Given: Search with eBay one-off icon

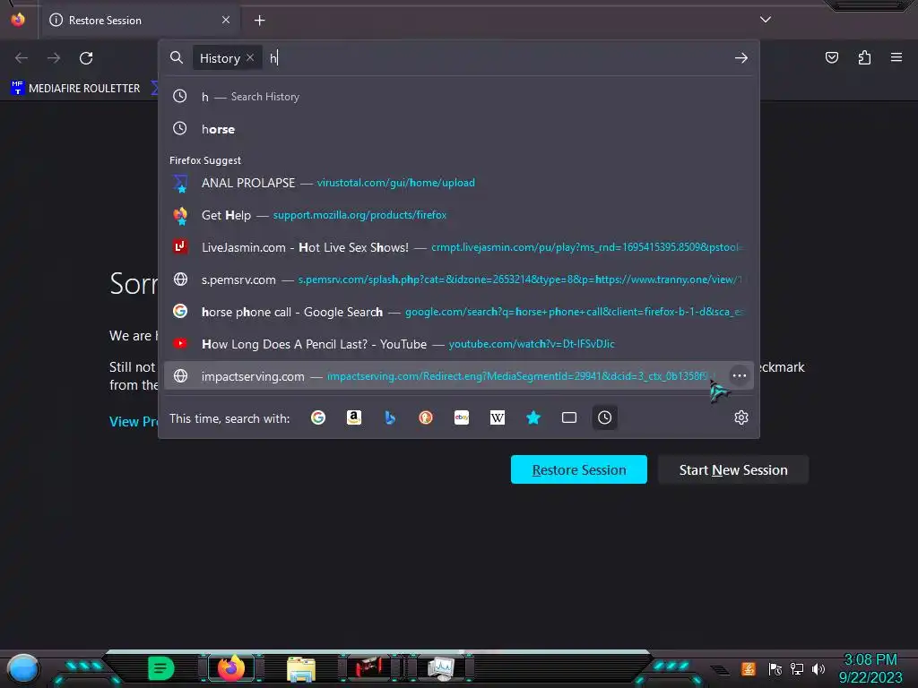Looking at the screenshot, I should click(x=462, y=417).
